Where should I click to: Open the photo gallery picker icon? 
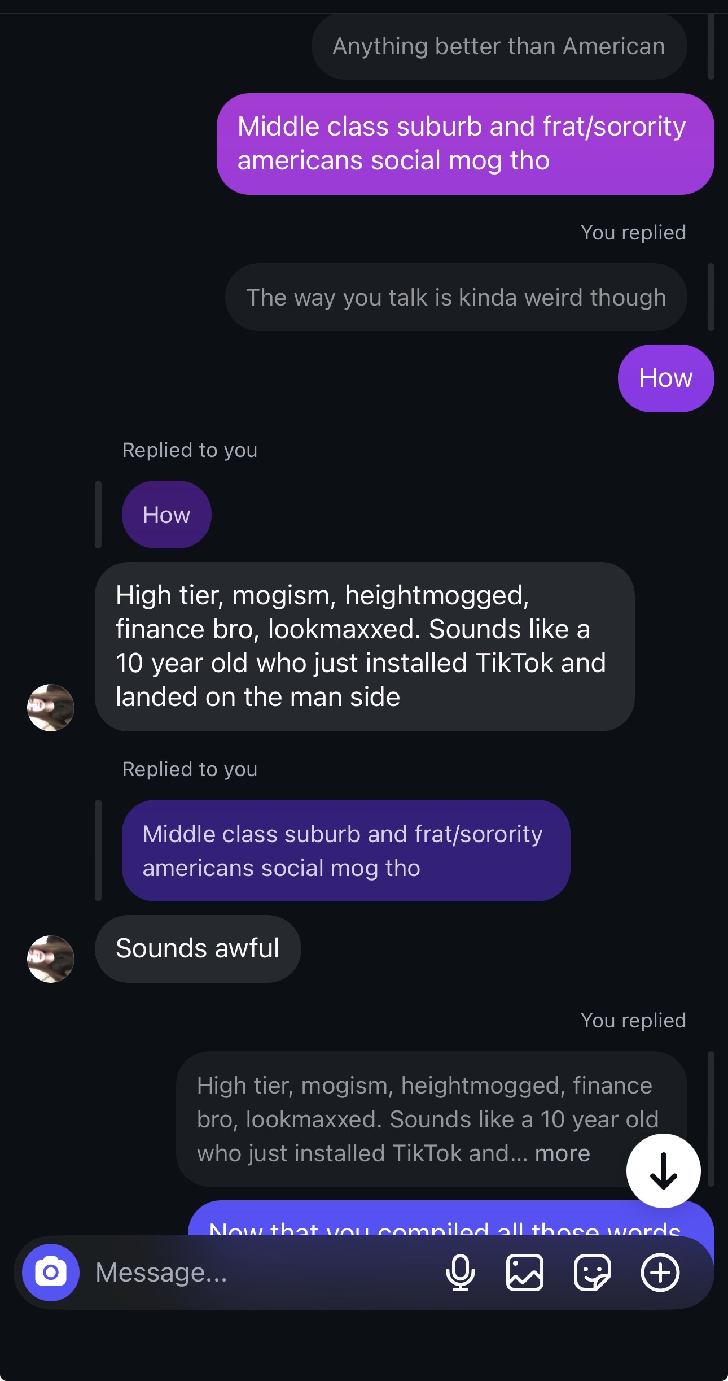[x=524, y=1273]
